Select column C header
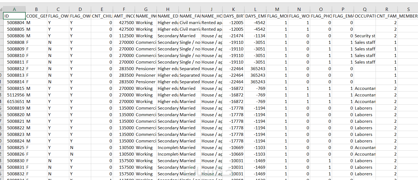This screenshot has height=180, width=418. (x=58, y=9)
